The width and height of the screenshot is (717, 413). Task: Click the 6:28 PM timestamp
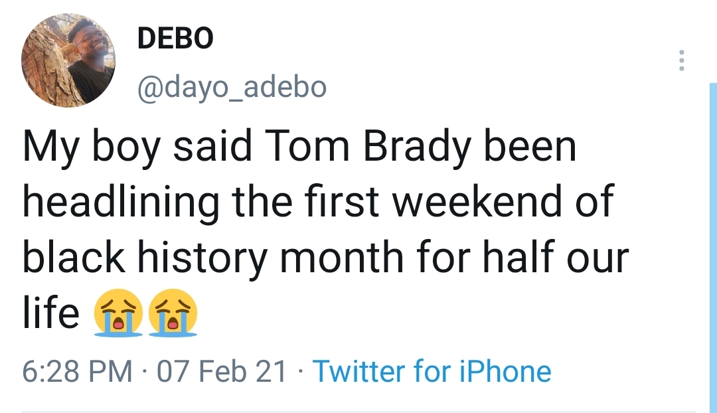[x=77, y=372]
